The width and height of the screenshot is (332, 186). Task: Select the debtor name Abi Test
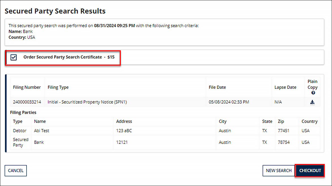click(x=42, y=131)
